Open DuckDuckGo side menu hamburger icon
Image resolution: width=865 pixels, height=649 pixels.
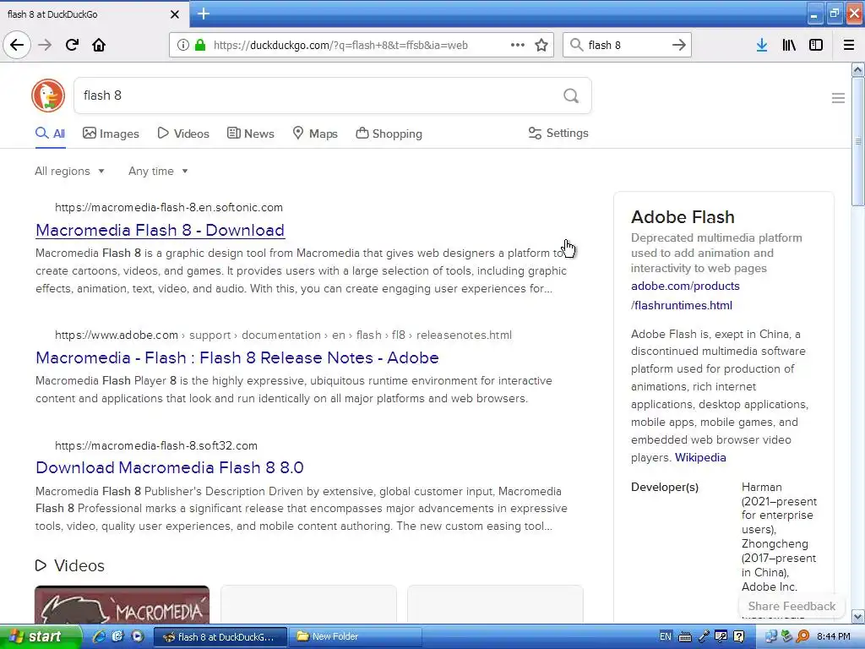pyautogui.click(x=838, y=98)
